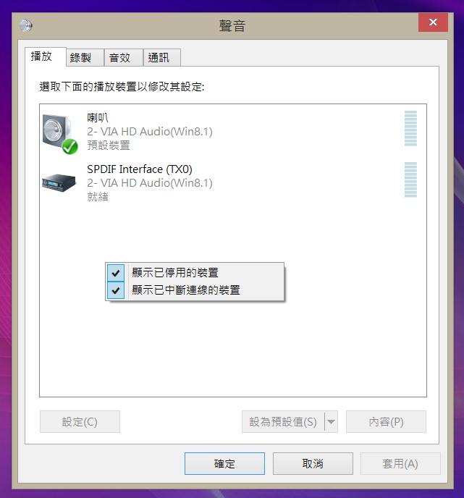Viewport: 464px width, 498px height.
Task: Click the sound icon in title bar
Action: coord(26,25)
